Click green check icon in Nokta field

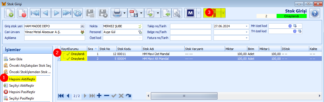[x=140, y=26]
